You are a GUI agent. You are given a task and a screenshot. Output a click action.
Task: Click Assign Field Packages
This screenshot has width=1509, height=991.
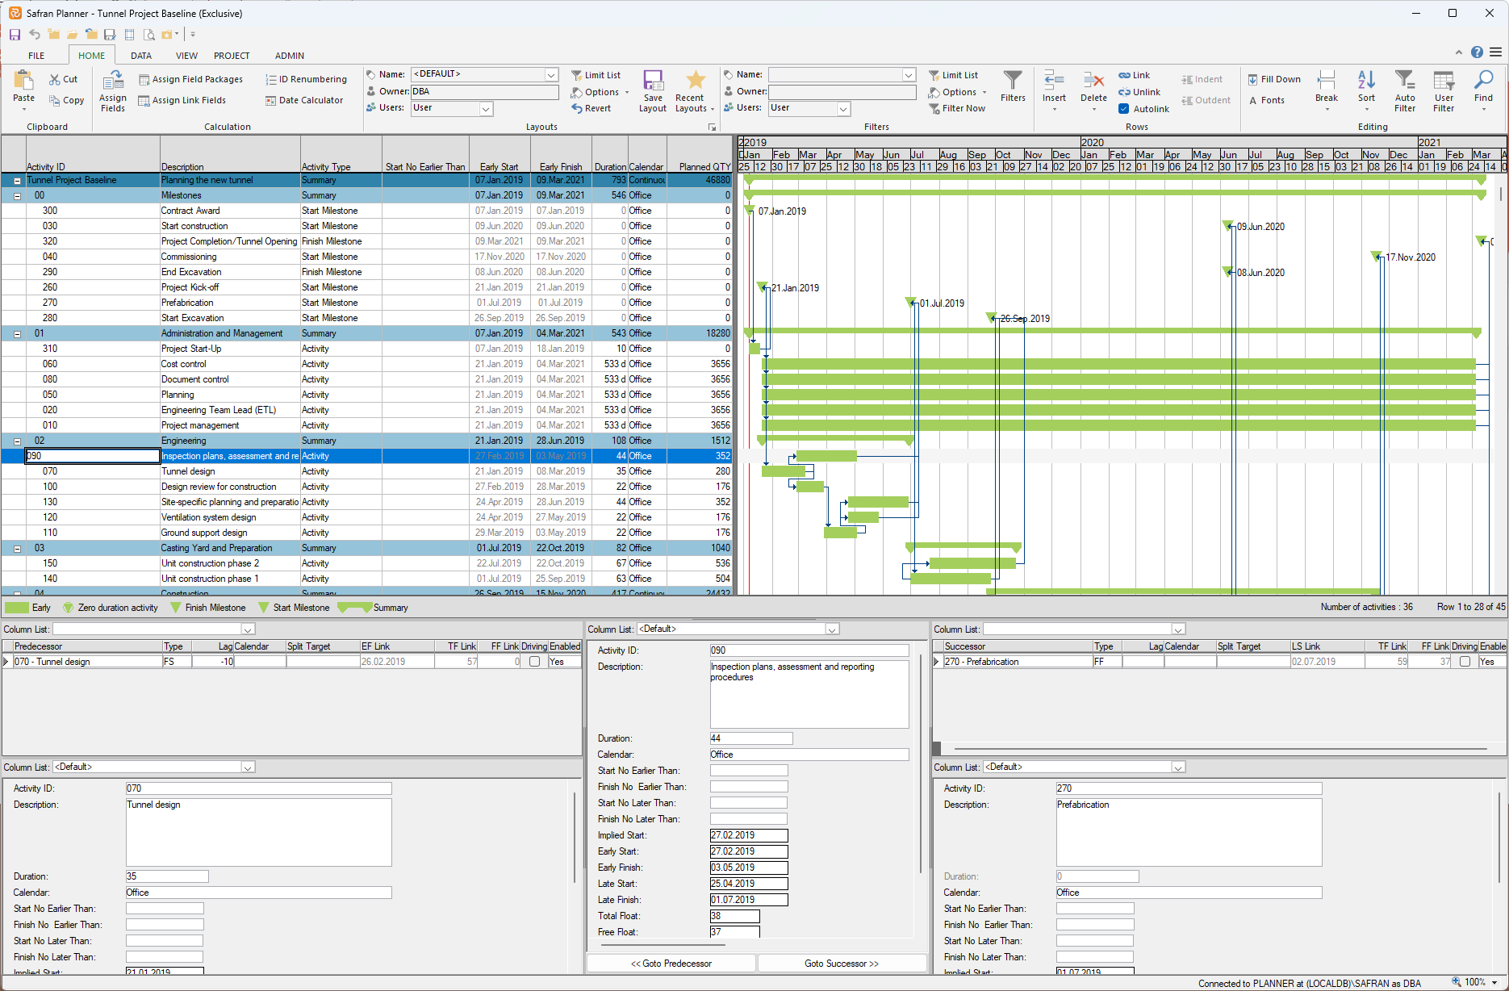click(191, 79)
